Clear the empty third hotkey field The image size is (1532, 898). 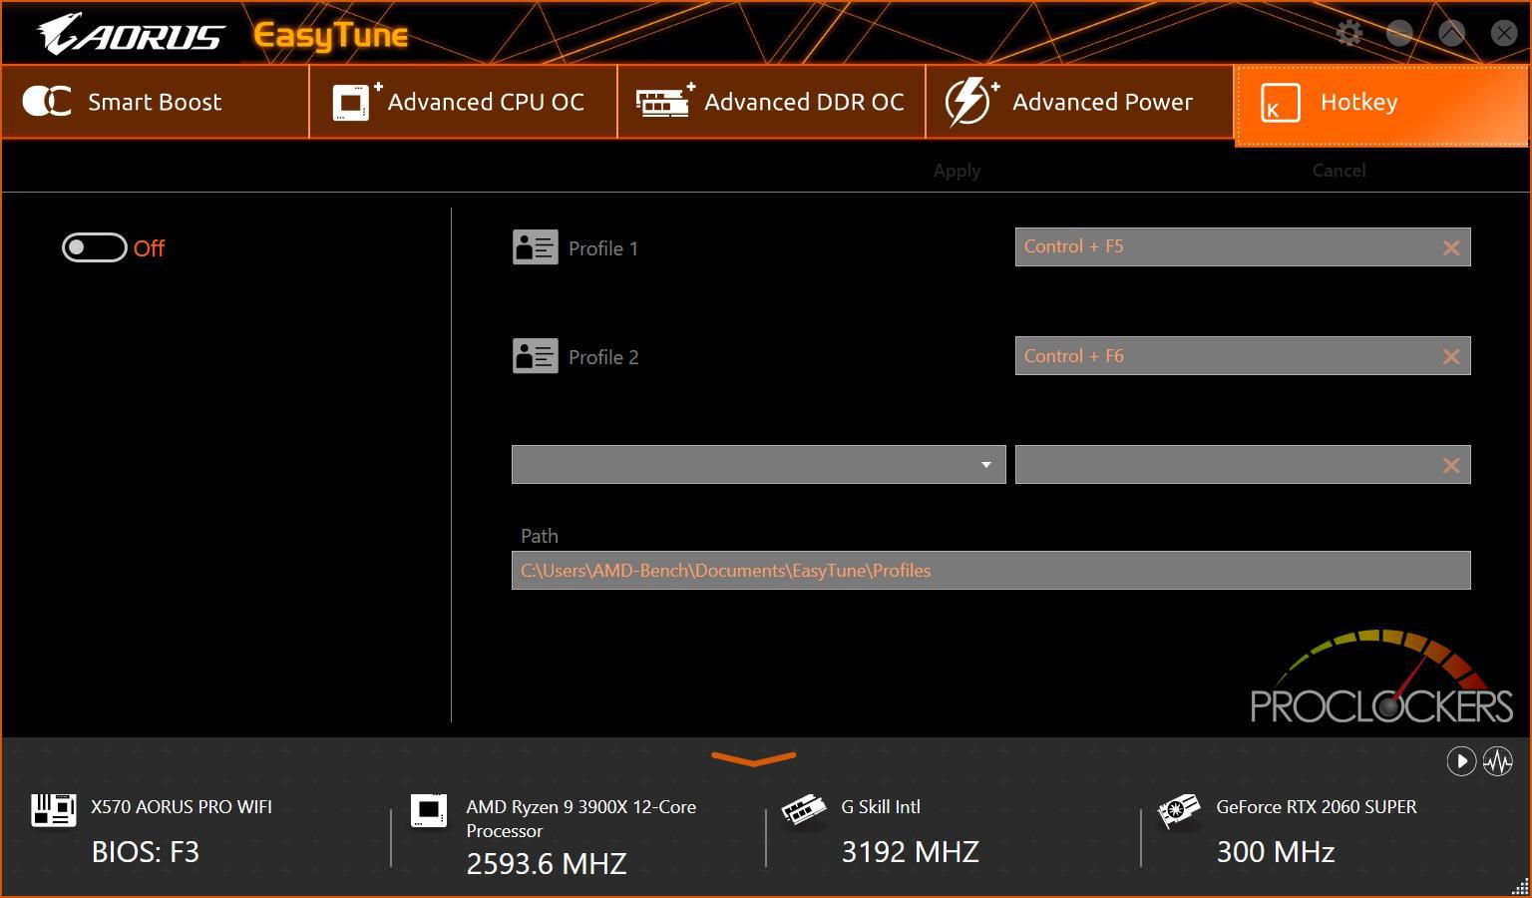(x=1451, y=465)
